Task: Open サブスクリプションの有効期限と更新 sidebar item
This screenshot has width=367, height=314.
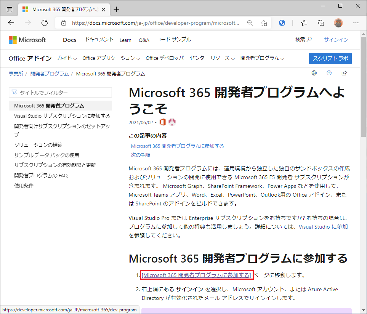Action: [x=55, y=165]
